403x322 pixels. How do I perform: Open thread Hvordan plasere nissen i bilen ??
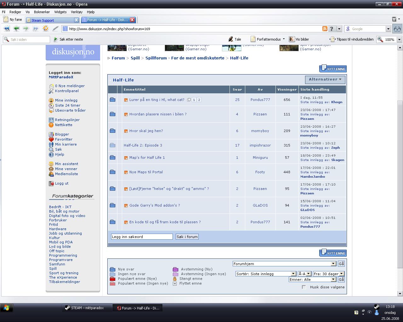click(x=158, y=114)
